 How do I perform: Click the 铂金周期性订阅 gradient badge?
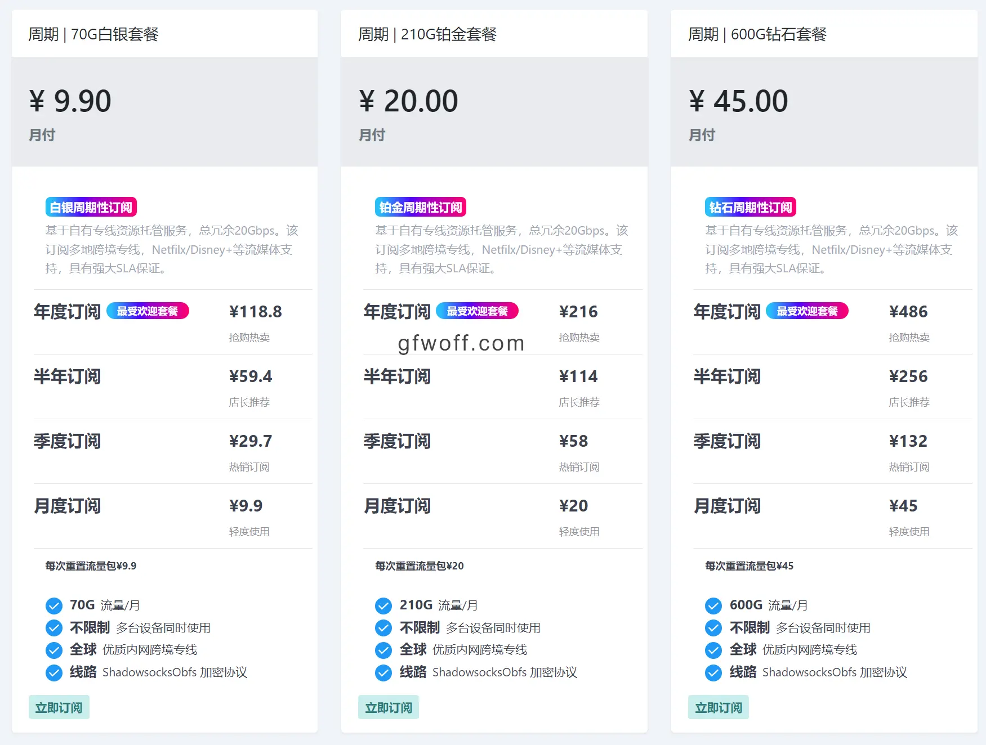coord(421,207)
